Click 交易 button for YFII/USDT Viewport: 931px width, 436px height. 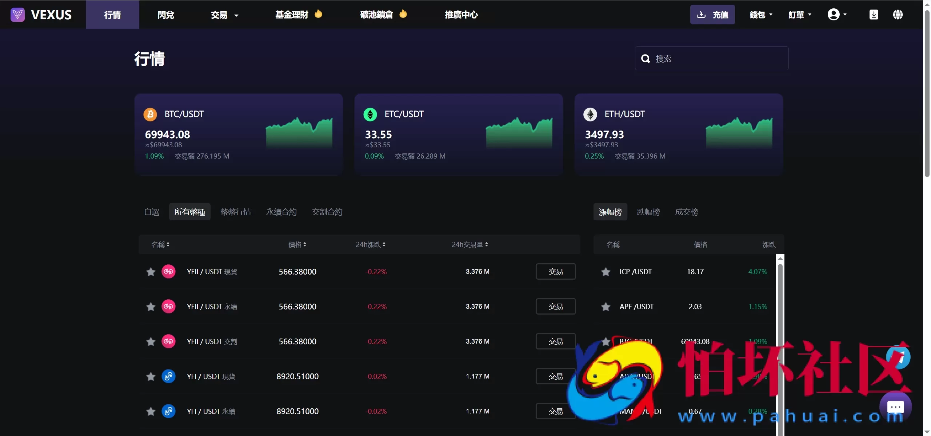[x=555, y=271]
